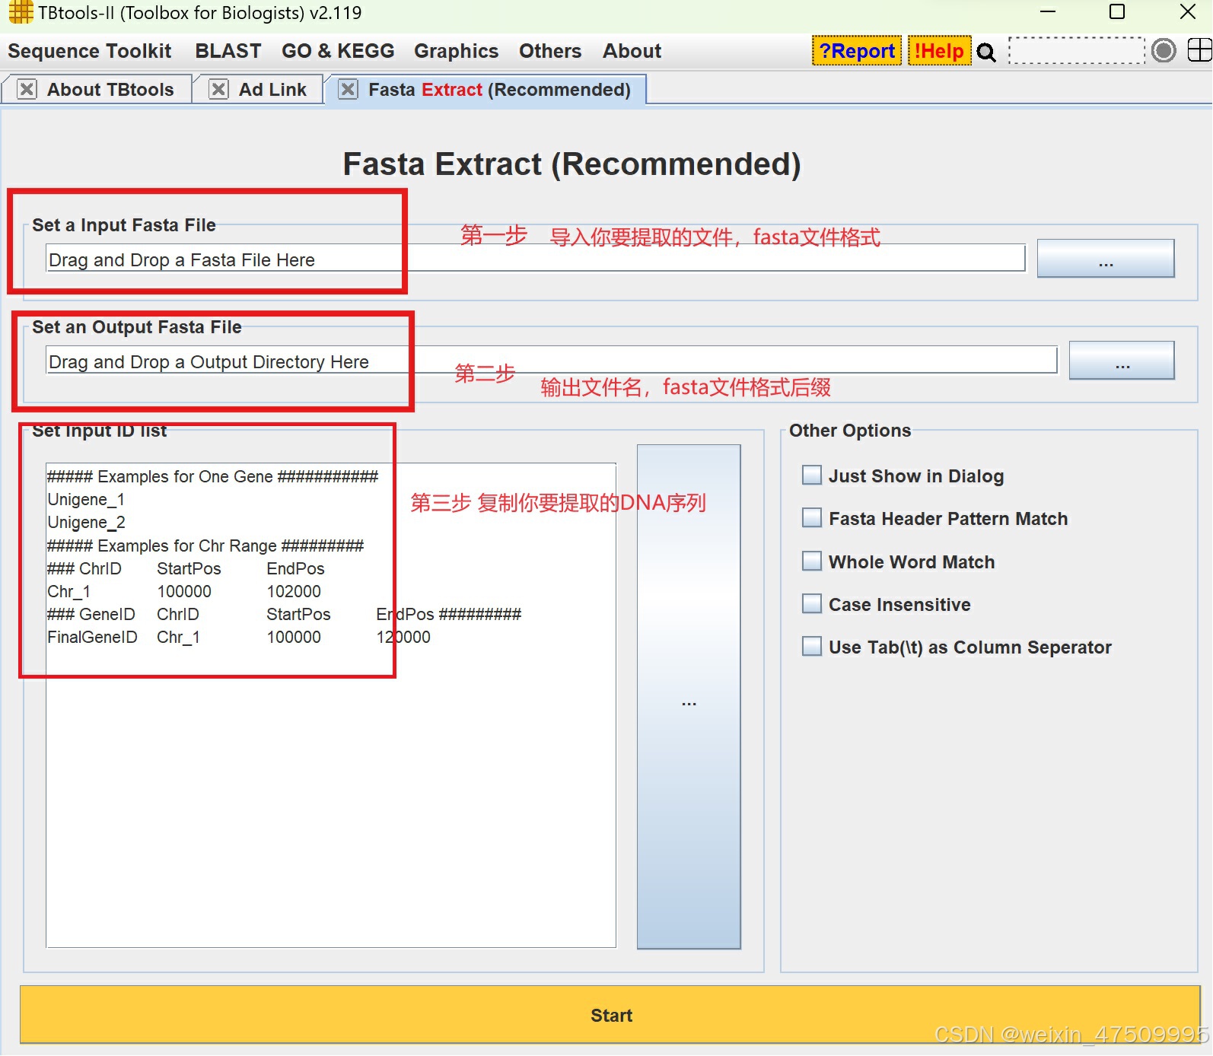
Task: Close the About TBtools tab
Action: coord(27,90)
